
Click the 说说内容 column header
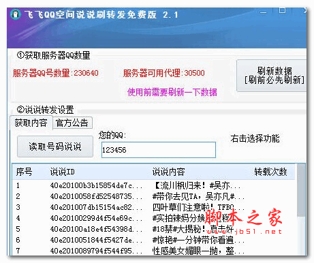tap(168, 172)
